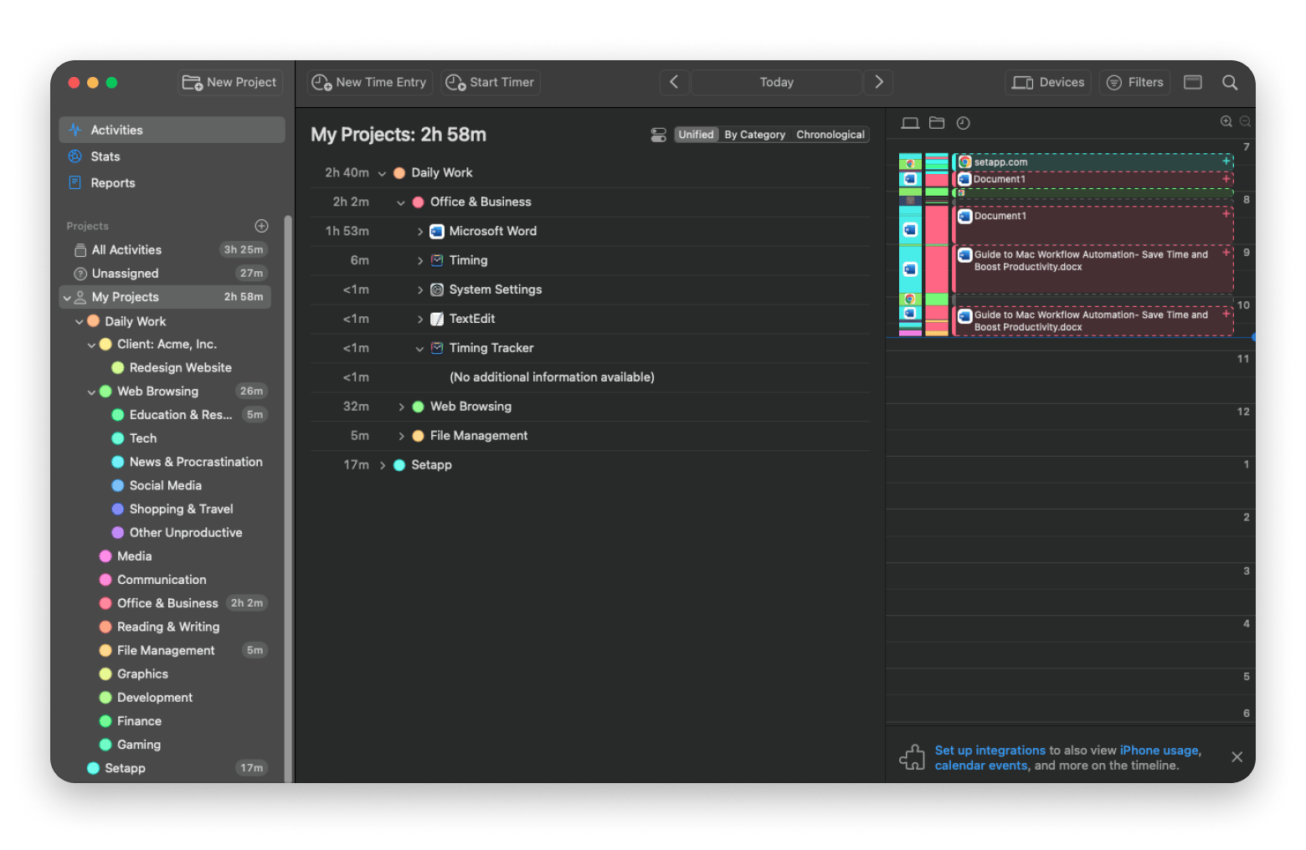Select the Media project

click(x=134, y=556)
